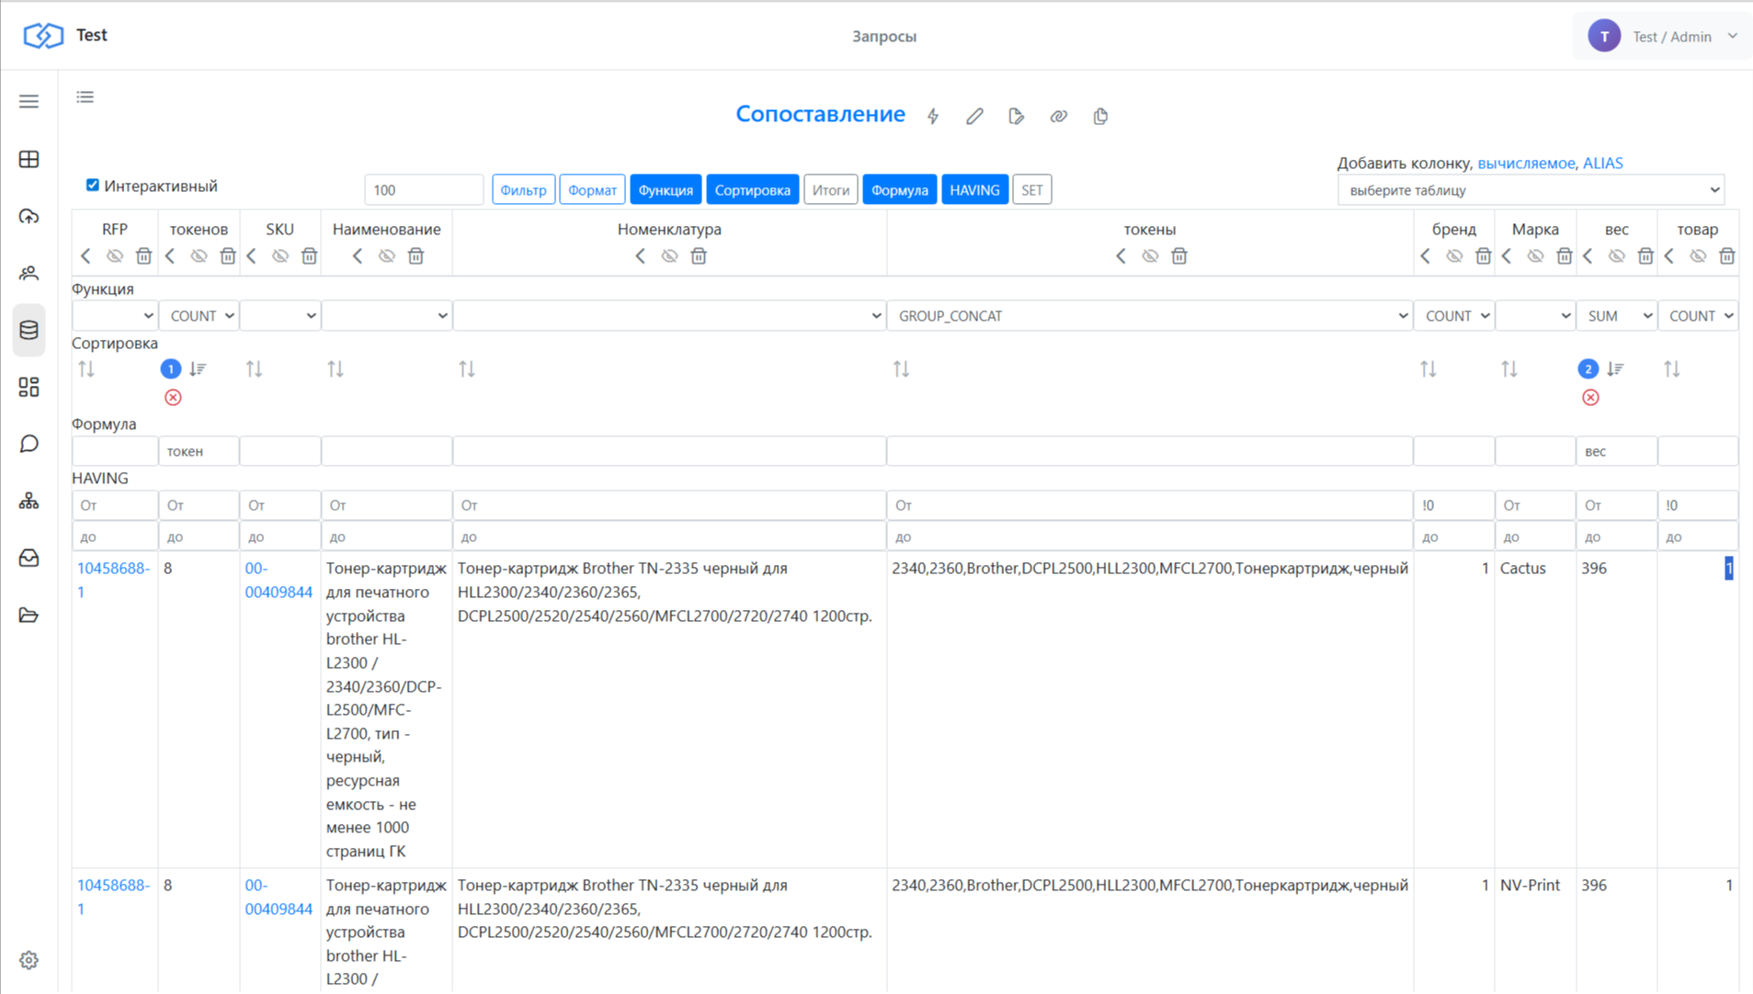
Task: Open the dashboard widgets sidebar icon
Action: 29,387
